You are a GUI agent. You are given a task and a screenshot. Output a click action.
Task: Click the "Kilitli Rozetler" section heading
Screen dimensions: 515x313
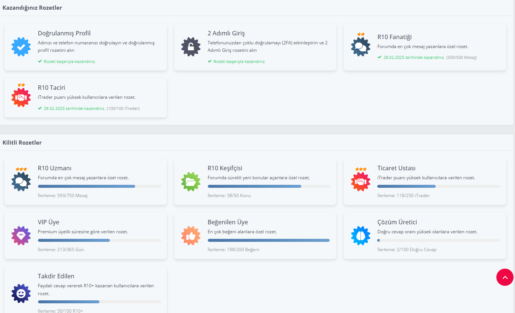click(22, 143)
